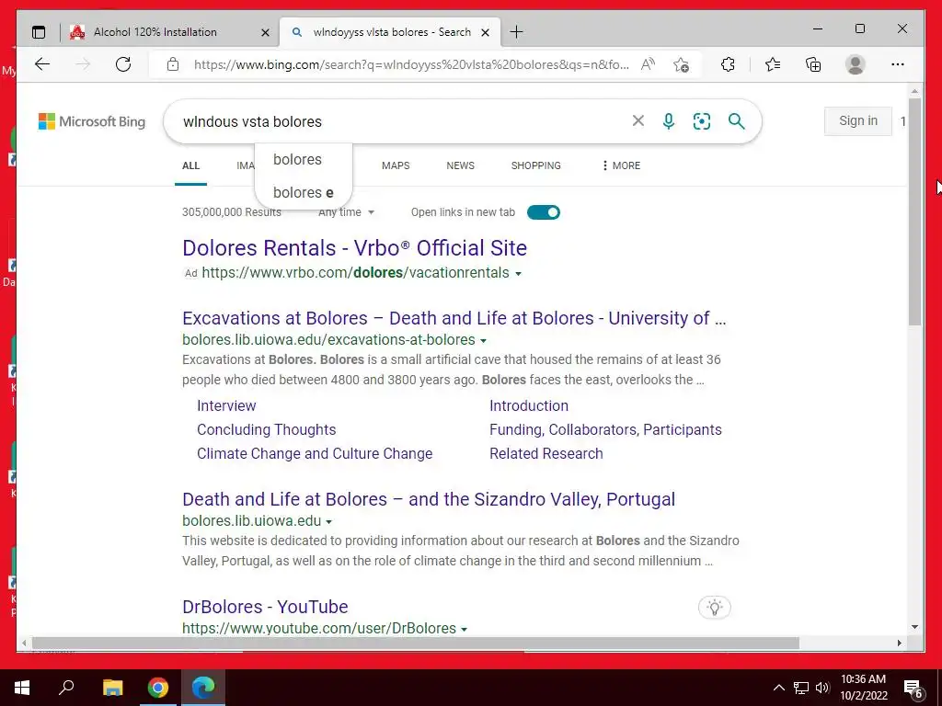Focus the Bing search input field
Viewport: 942px width, 706px height.
tap(403, 121)
